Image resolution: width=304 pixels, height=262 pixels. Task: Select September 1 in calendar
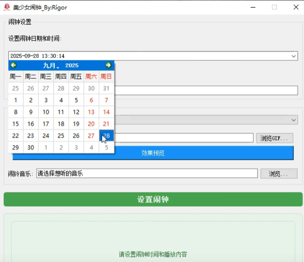tap(16, 100)
